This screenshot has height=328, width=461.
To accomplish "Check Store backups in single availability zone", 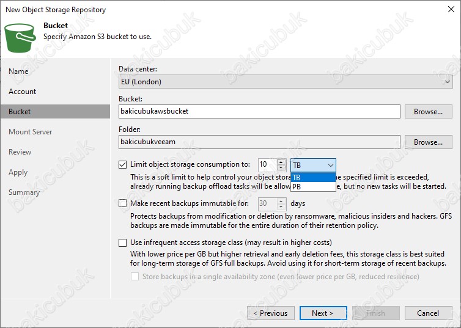I will coord(135,277).
